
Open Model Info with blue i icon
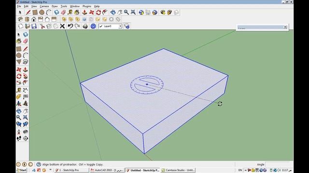[93, 26]
